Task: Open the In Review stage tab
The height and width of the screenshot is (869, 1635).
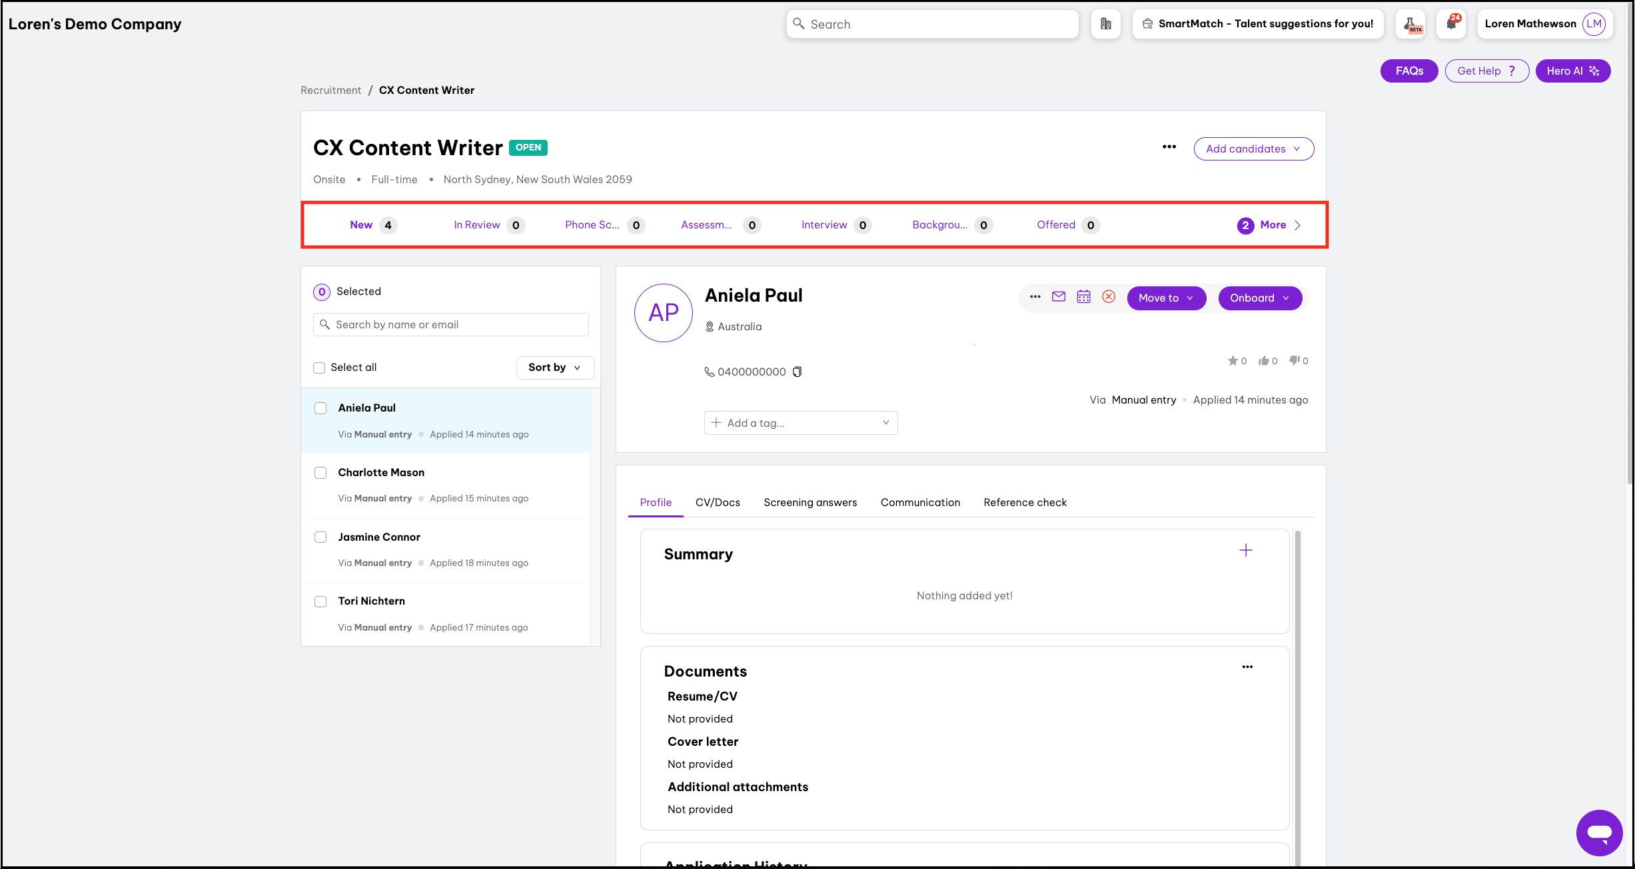Action: click(477, 225)
